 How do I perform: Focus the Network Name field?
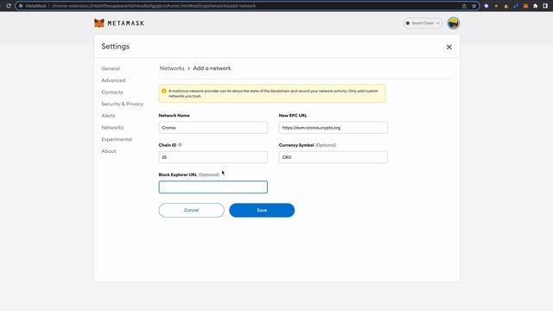(213, 128)
